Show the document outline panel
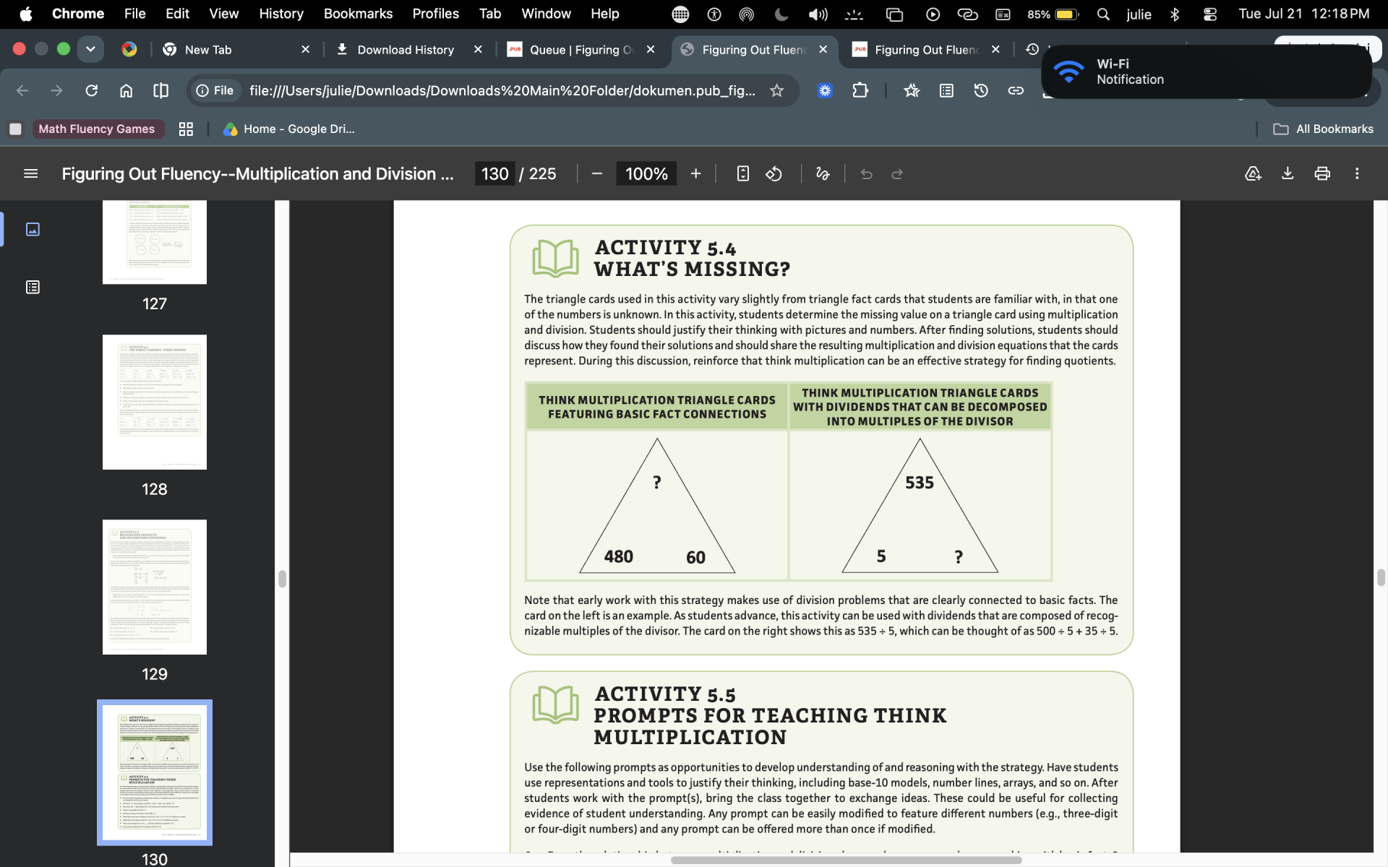The height and width of the screenshot is (867, 1388). 33,288
